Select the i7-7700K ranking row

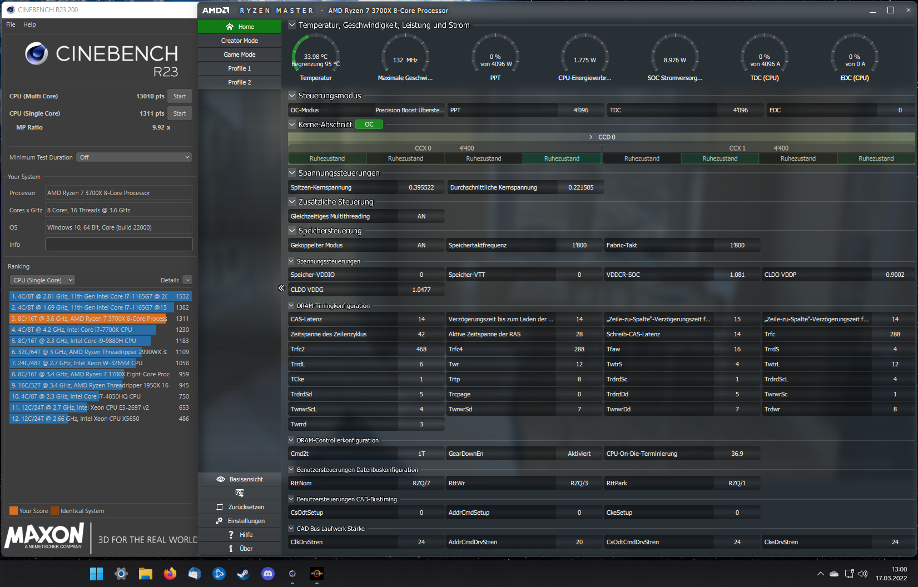click(x=101, y=330)
